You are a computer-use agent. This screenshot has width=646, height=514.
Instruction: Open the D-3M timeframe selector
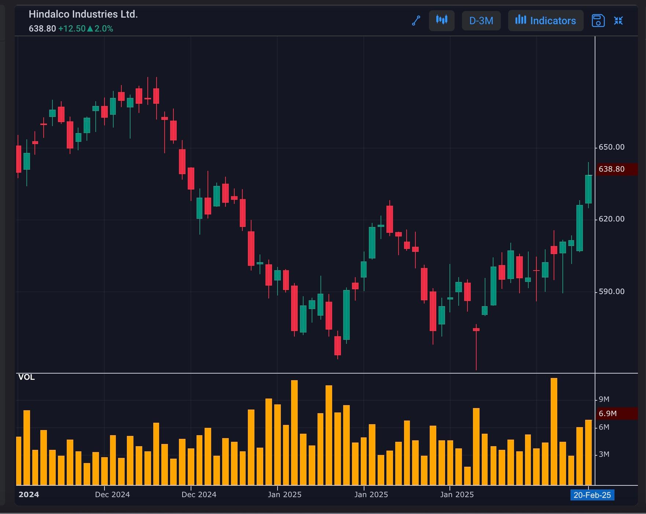[x=481, y=21]
